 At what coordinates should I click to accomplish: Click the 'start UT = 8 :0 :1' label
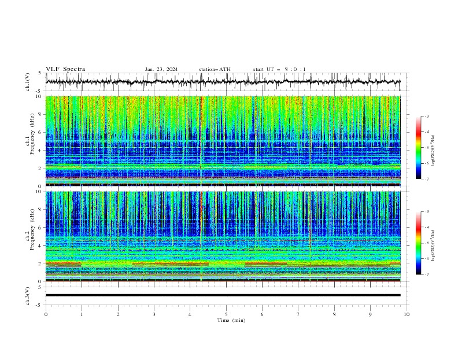[279, 69]
